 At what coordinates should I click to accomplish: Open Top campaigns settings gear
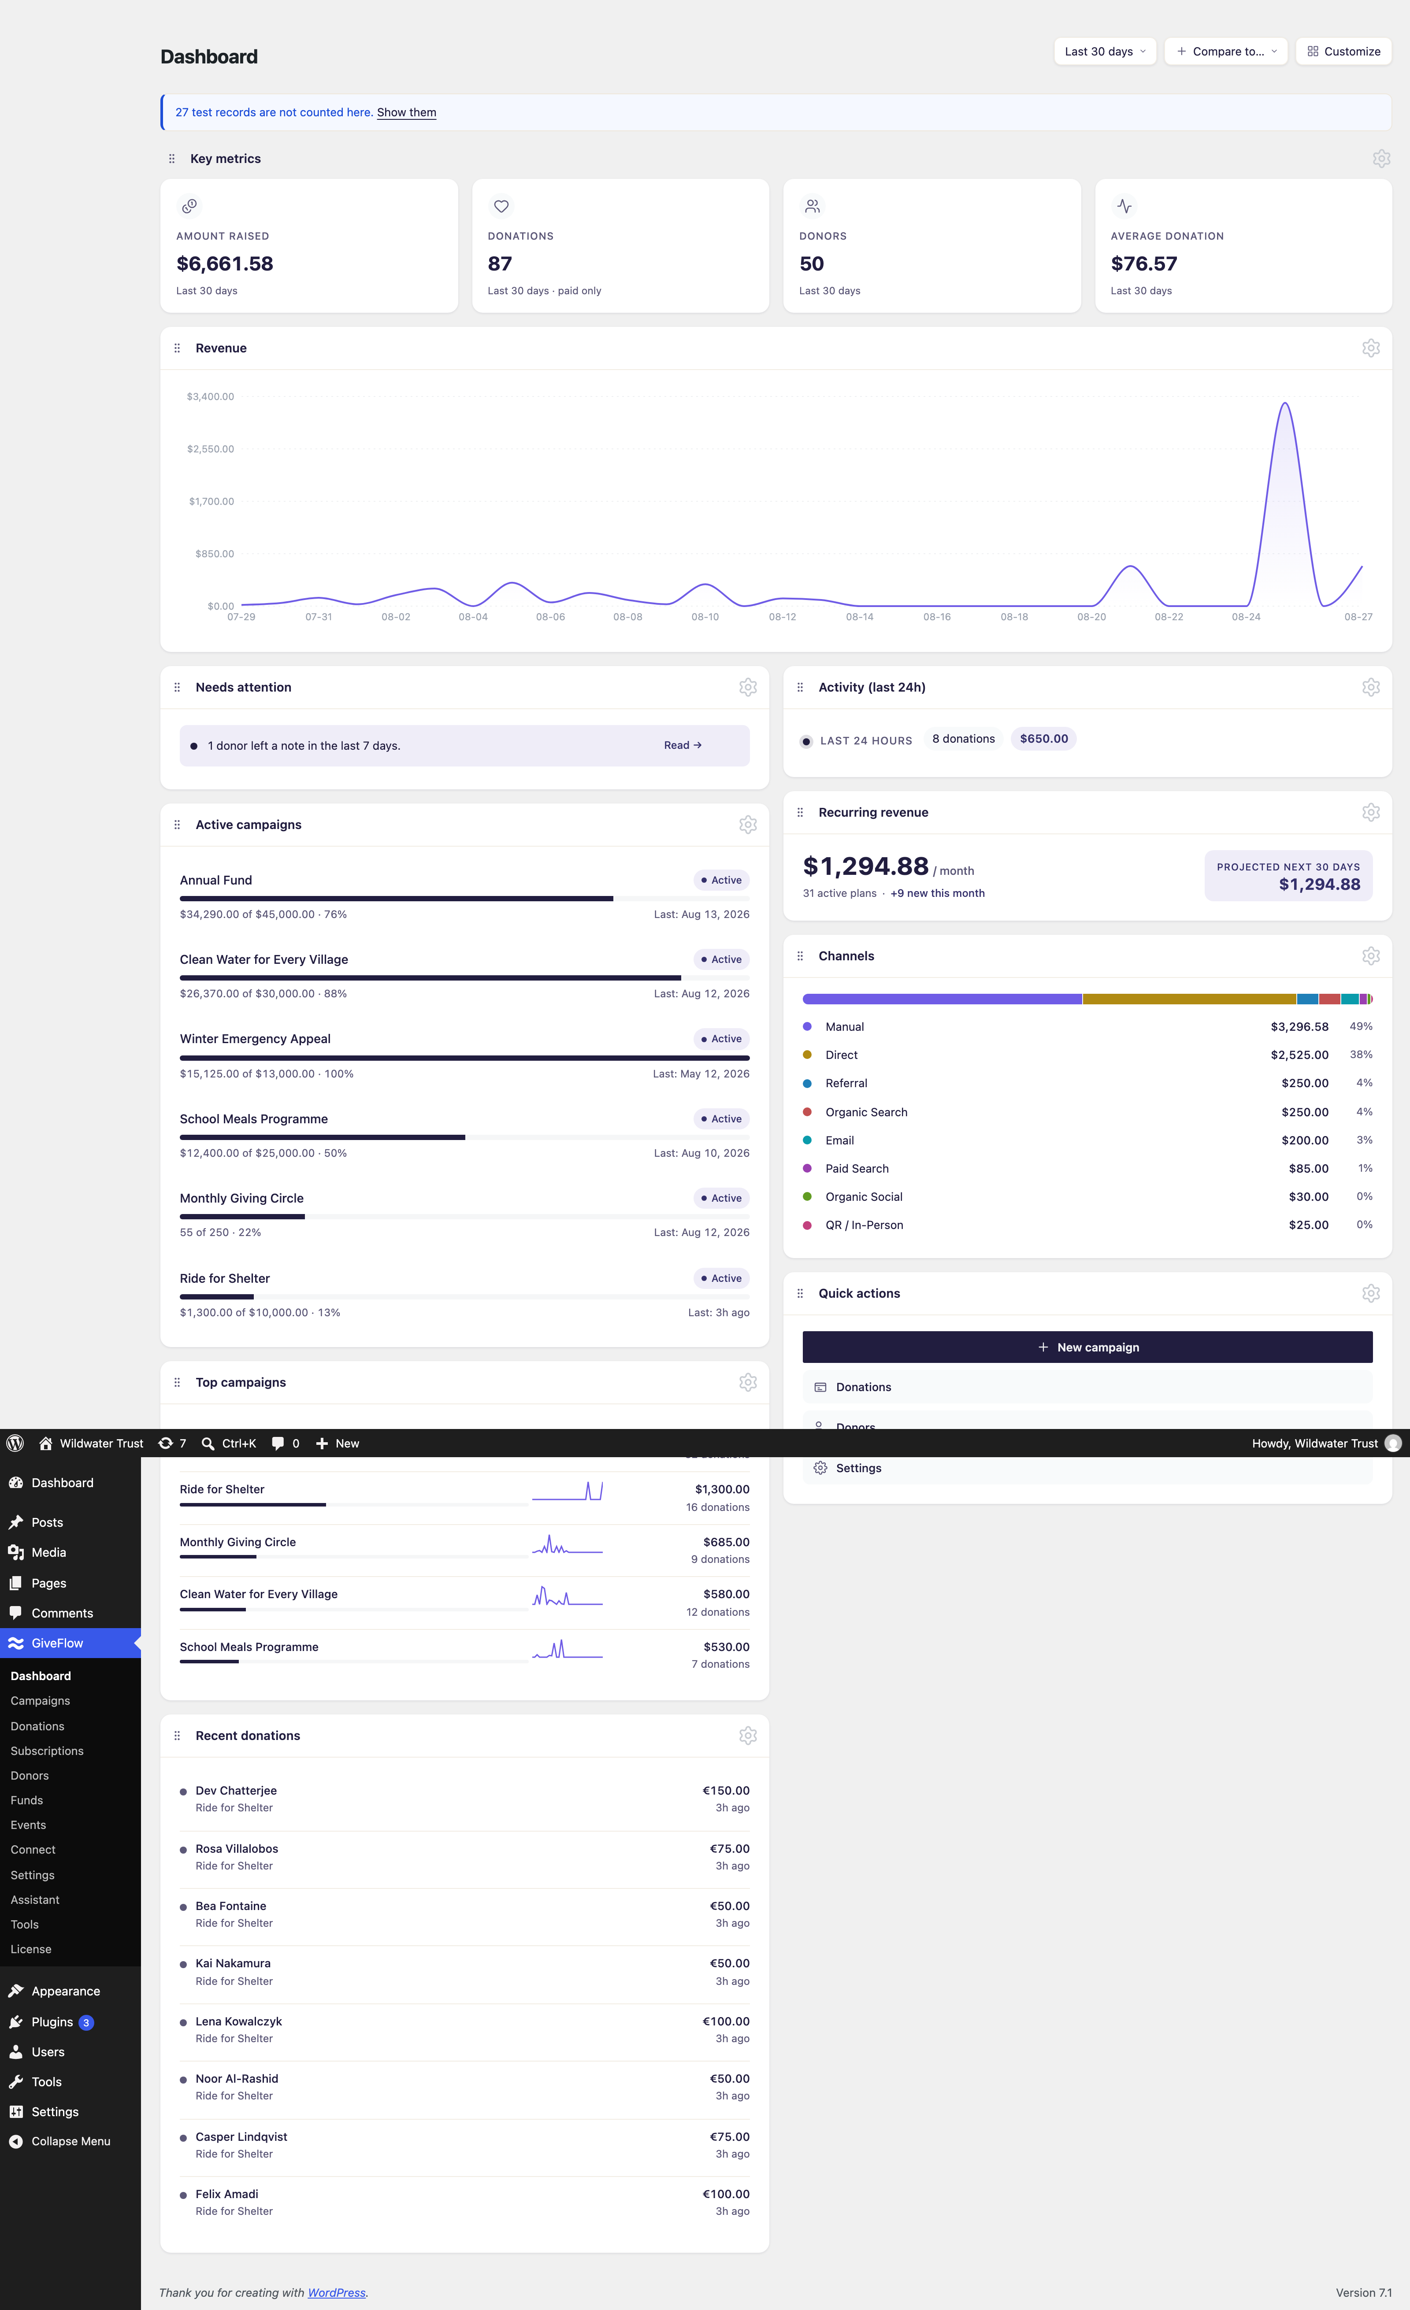click(747, 1382)
